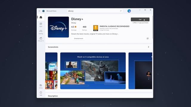This screenshot has height=107, width=191.
Task: Click in the search box containing disney
Action: click(x=95, y=11)
